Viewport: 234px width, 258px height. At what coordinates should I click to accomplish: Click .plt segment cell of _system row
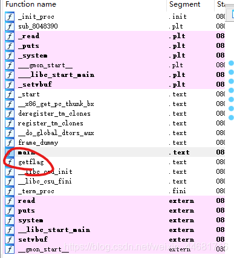(177, 56)
